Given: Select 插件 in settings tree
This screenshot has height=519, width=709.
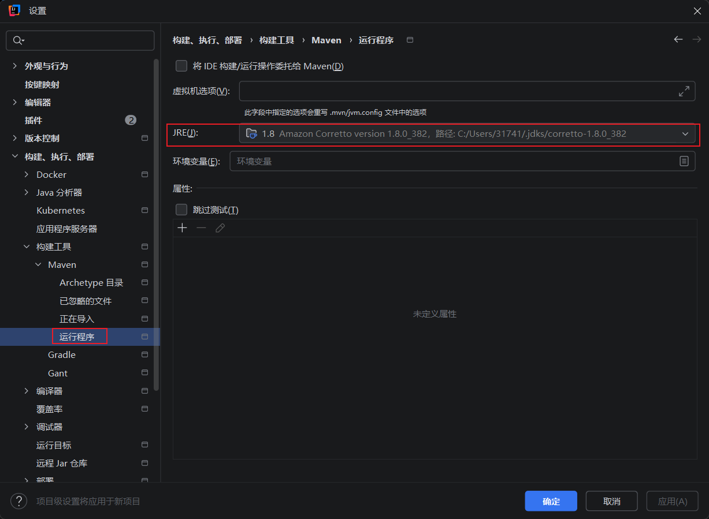Looking at the screenshot, I should click(34, 120).
